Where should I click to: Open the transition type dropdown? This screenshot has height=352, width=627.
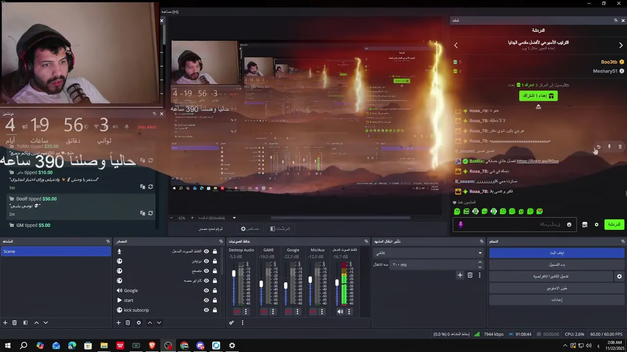pyautogui.click(x=429, y=253)
